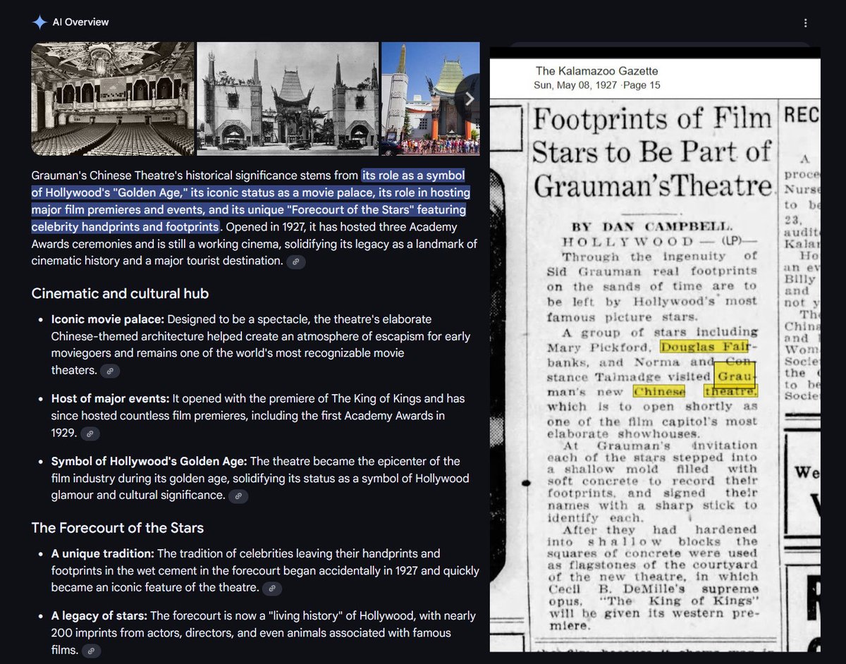Screen dimensions: 846x664
Task: Click the source link icon after 'theaters.'
Action: pyautogui.click(x=110, y=371)
